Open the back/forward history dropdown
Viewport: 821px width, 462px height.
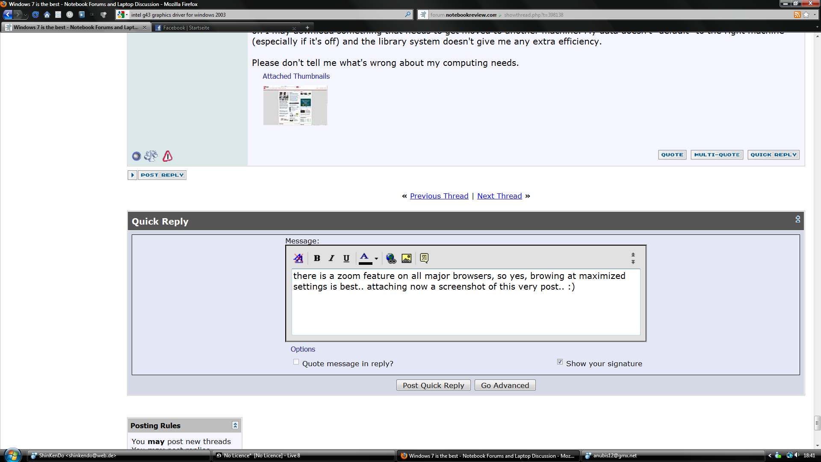[26, 15]
